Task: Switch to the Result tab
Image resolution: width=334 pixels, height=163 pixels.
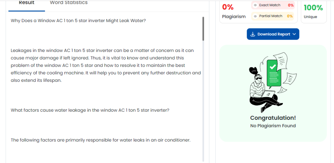Action: tap(26, 3)
